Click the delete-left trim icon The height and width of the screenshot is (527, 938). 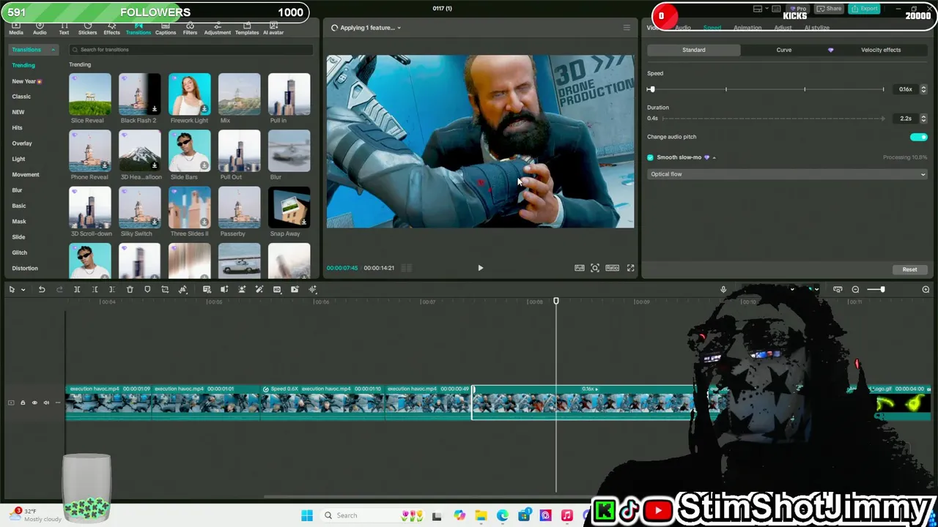coord(95,290)
